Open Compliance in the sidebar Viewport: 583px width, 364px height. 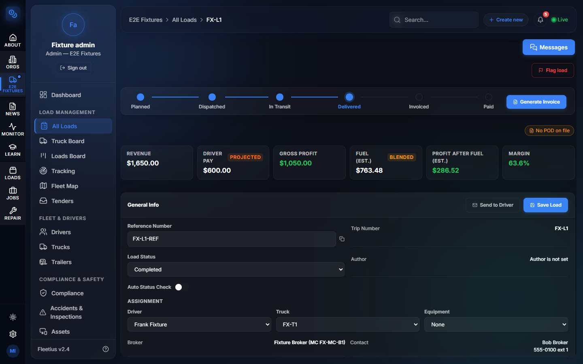pos(73,293)
